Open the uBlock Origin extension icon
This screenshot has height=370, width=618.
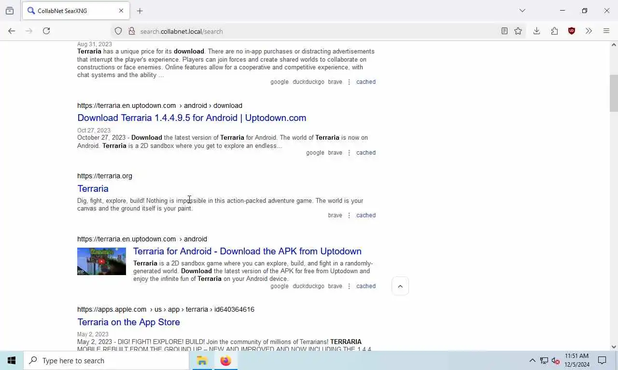pyautogui.click(x=572, y=31)
